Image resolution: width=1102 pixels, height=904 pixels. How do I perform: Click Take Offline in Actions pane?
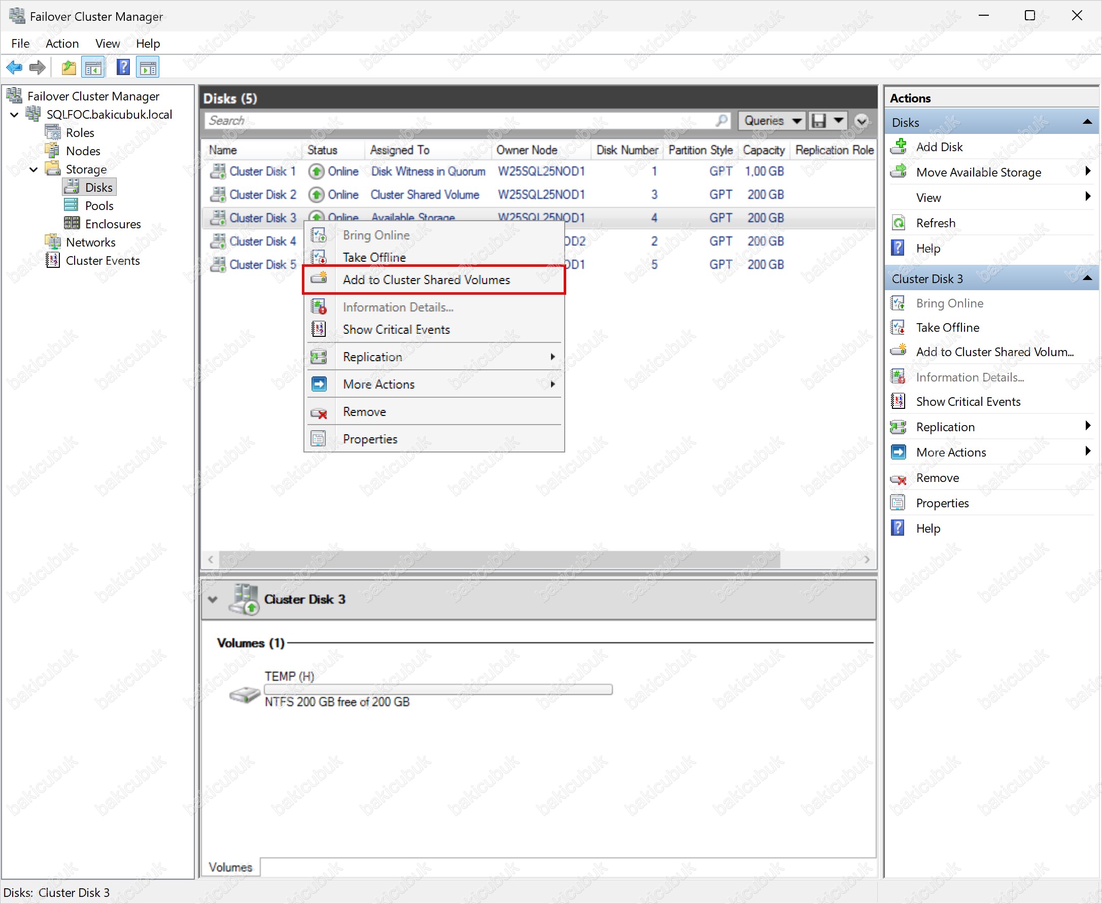tap(947, 328)
